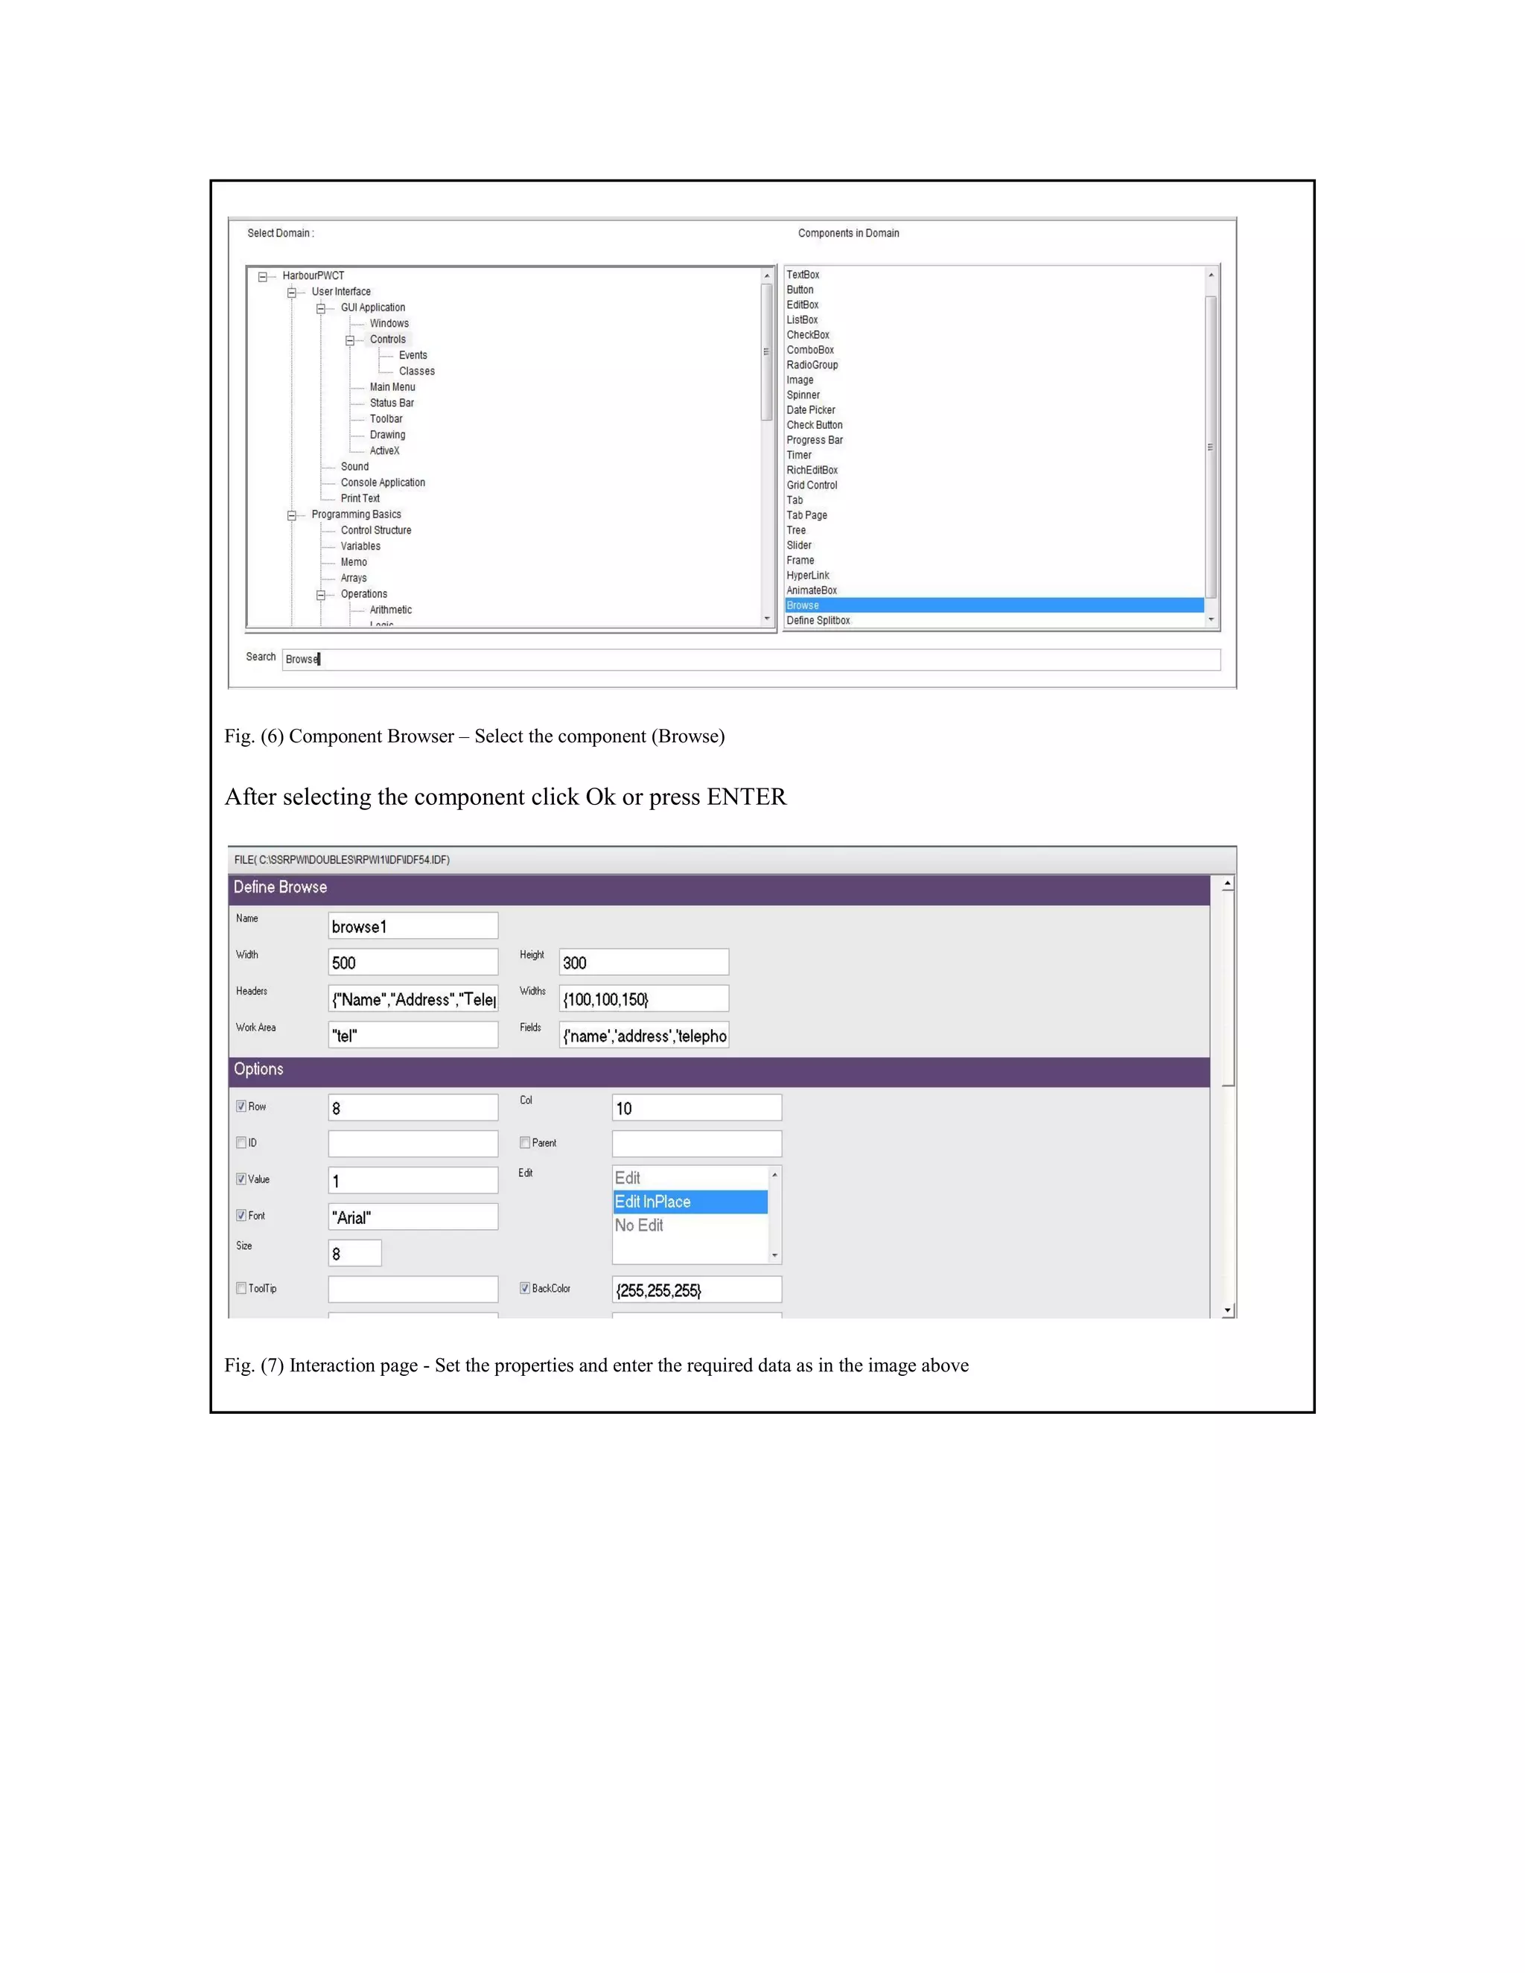Click the Work Area field "tel"
1525x1973 pixels.
(x=413, y=1036)
